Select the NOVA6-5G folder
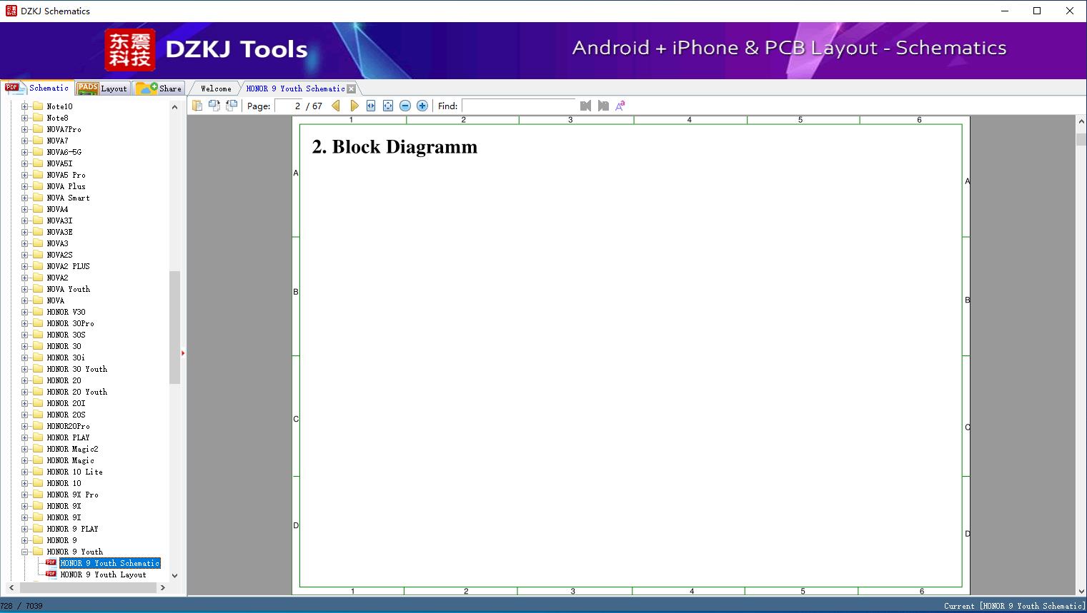 (x=64, y=152)
